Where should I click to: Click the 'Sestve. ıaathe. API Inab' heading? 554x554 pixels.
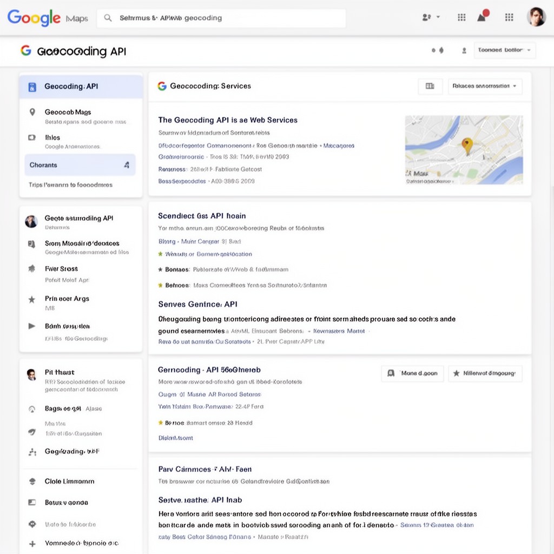pos(200,500)
